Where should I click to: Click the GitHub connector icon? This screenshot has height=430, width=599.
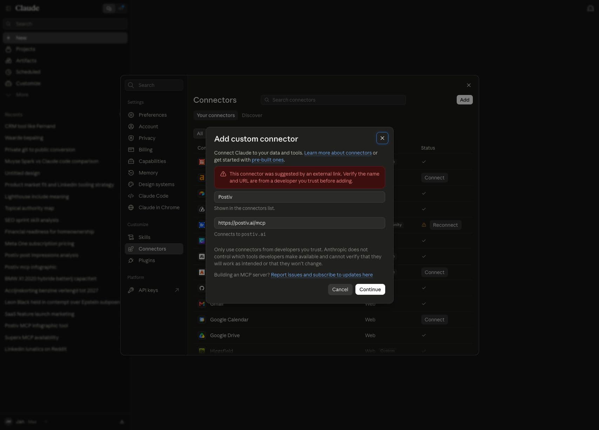tap(202, 288)
